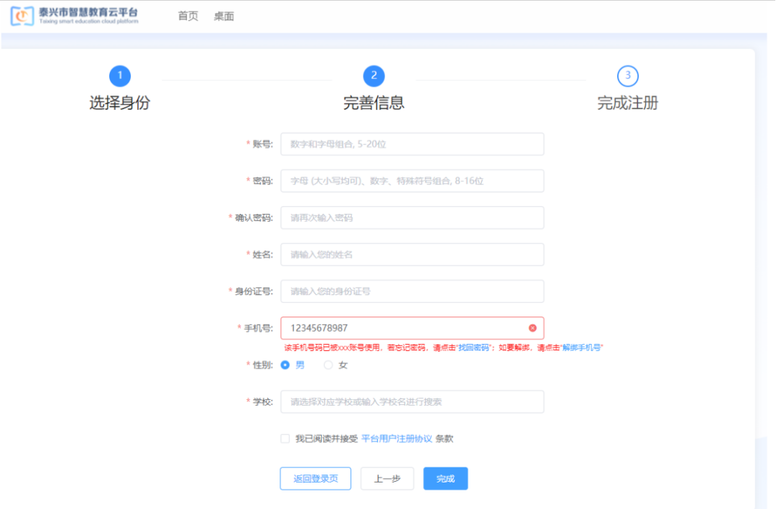Open the 桌面 menu item

(224, 16)
